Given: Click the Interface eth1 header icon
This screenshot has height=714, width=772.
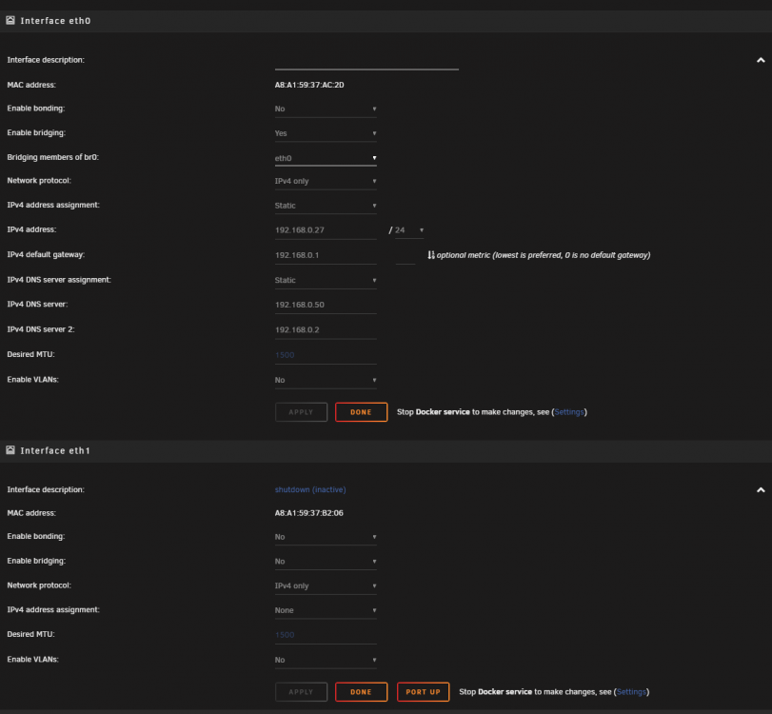Looking at the screenshot, I should (x=10, y=450).
